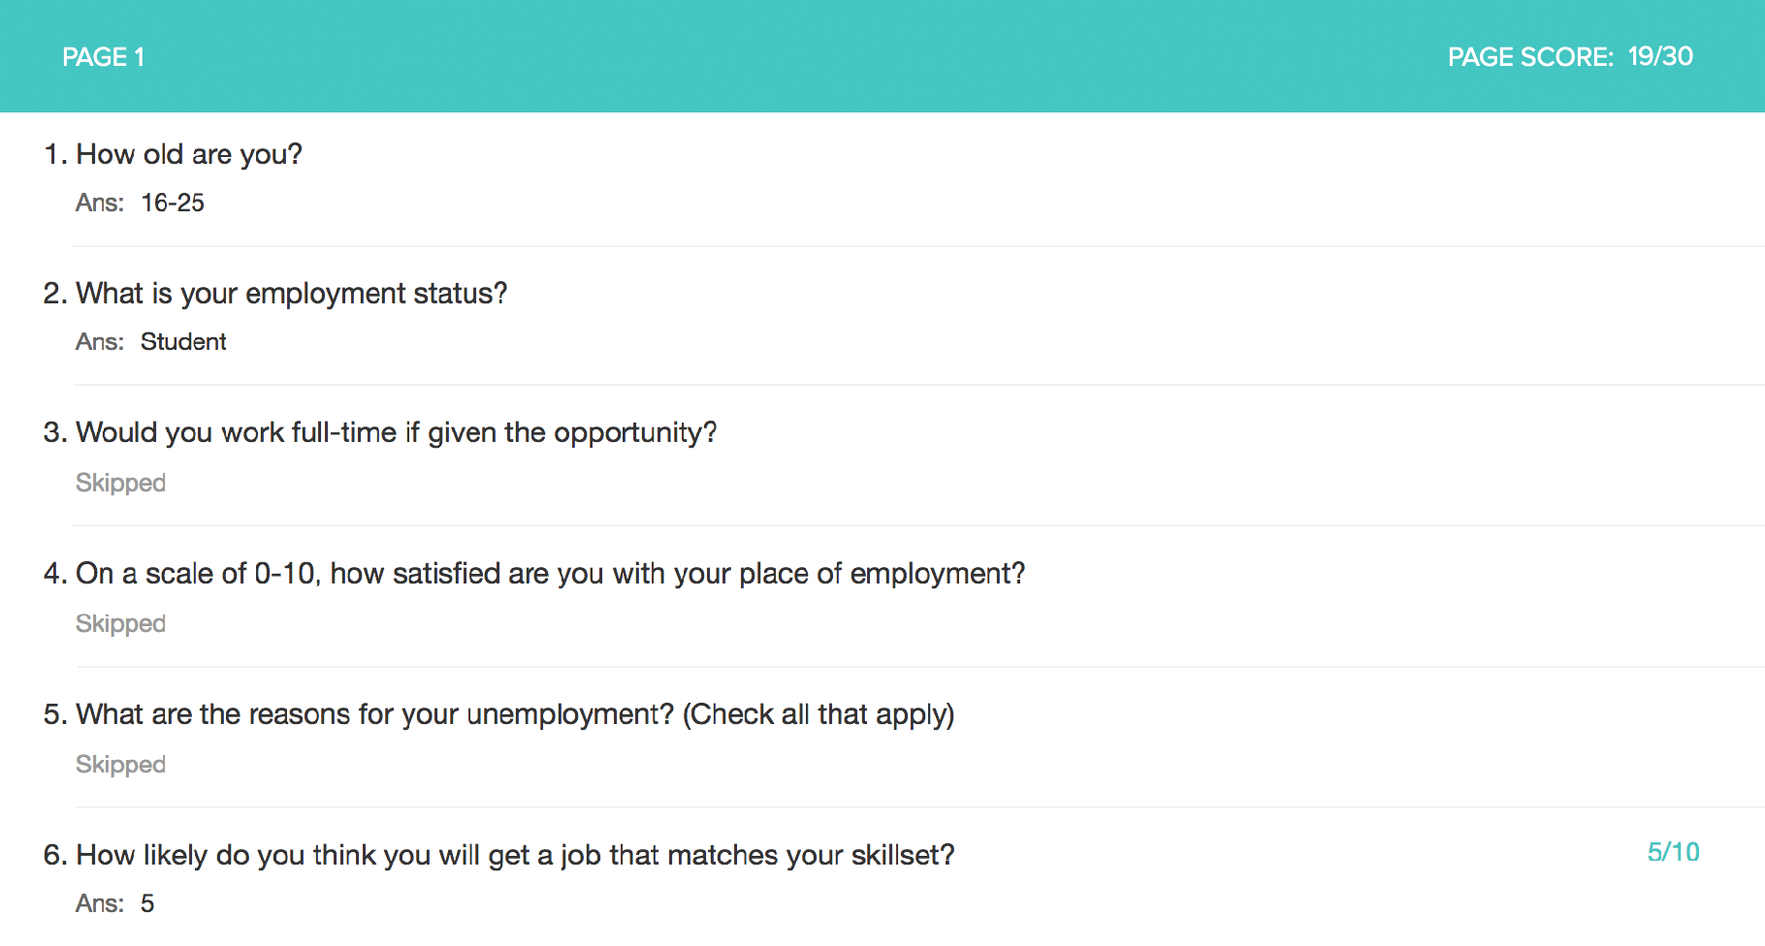Click the PAGE 1 header label
This screenshot has height=946, width=1765.
click(x=103, y=57)
